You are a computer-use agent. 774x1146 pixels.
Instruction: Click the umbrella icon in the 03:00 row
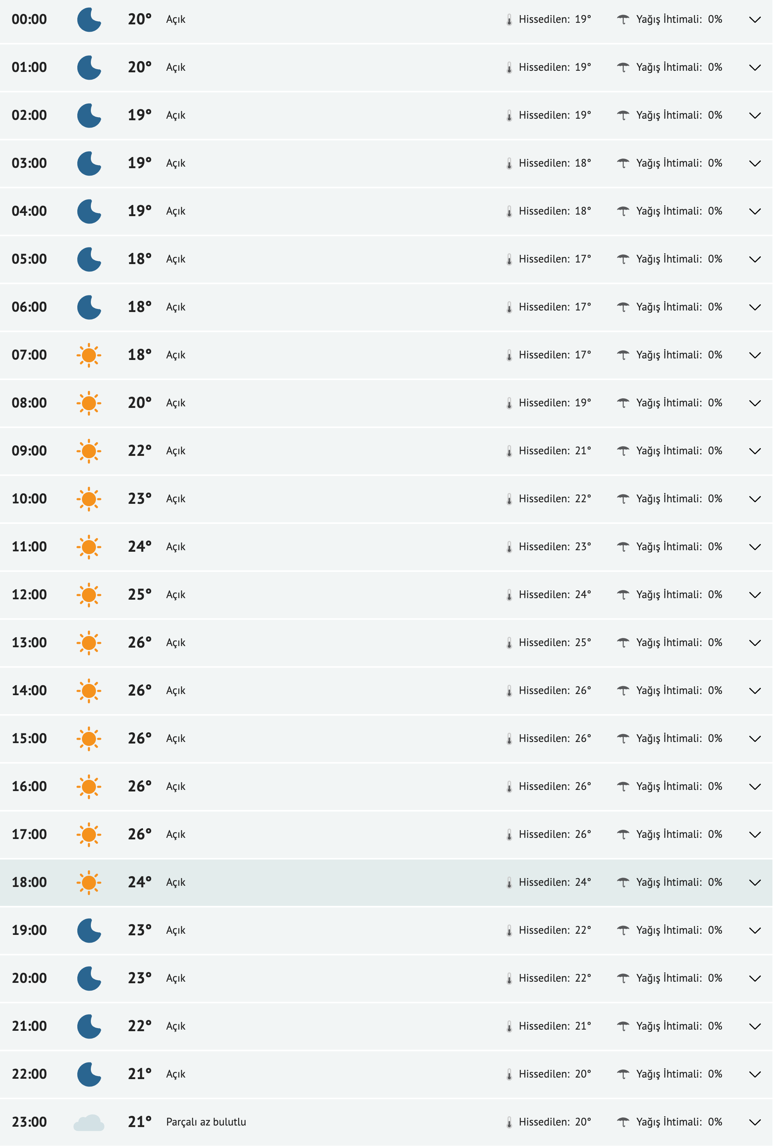pos(623,163)
